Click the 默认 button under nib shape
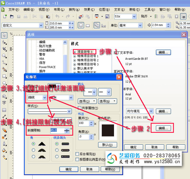The width and height of the screenshot is (190, 179). click(x=107, y=145)
